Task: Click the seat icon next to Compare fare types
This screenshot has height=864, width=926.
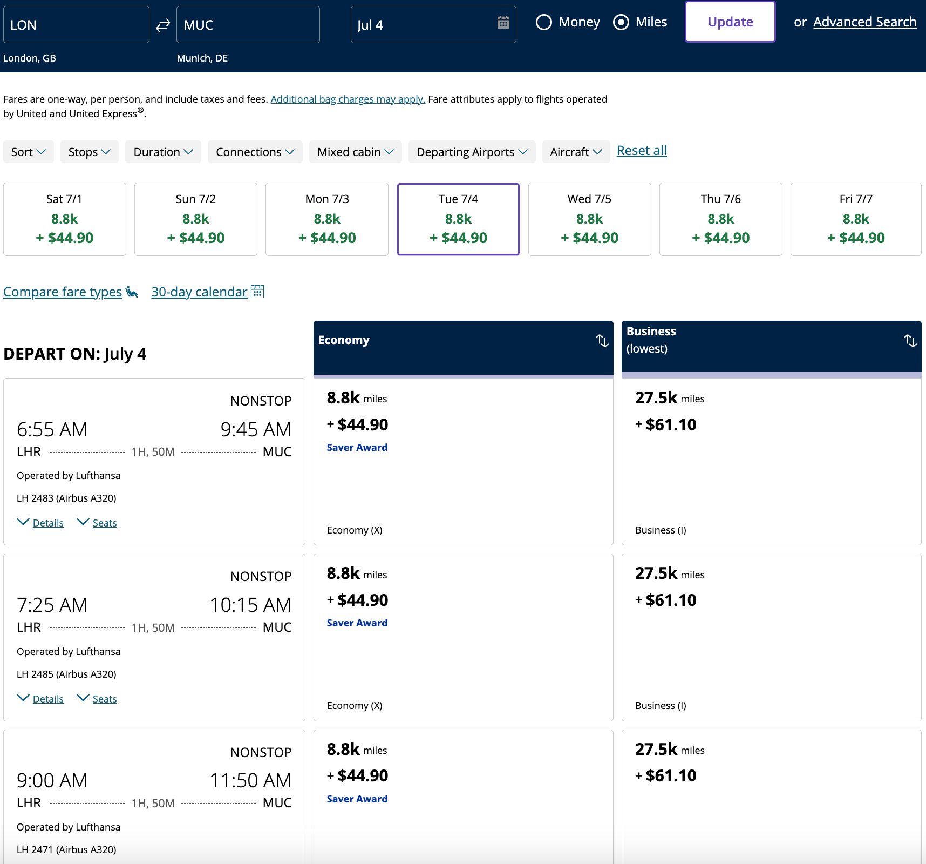Action: [131, 292]
